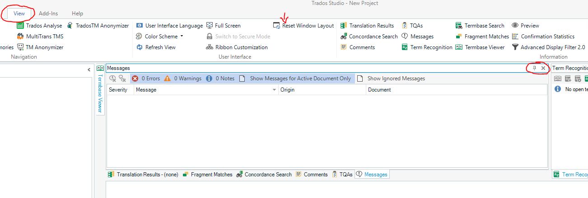Open Termbase Viewer from ribbon
This screenshot has width=588, height=198.
(480, 47)
